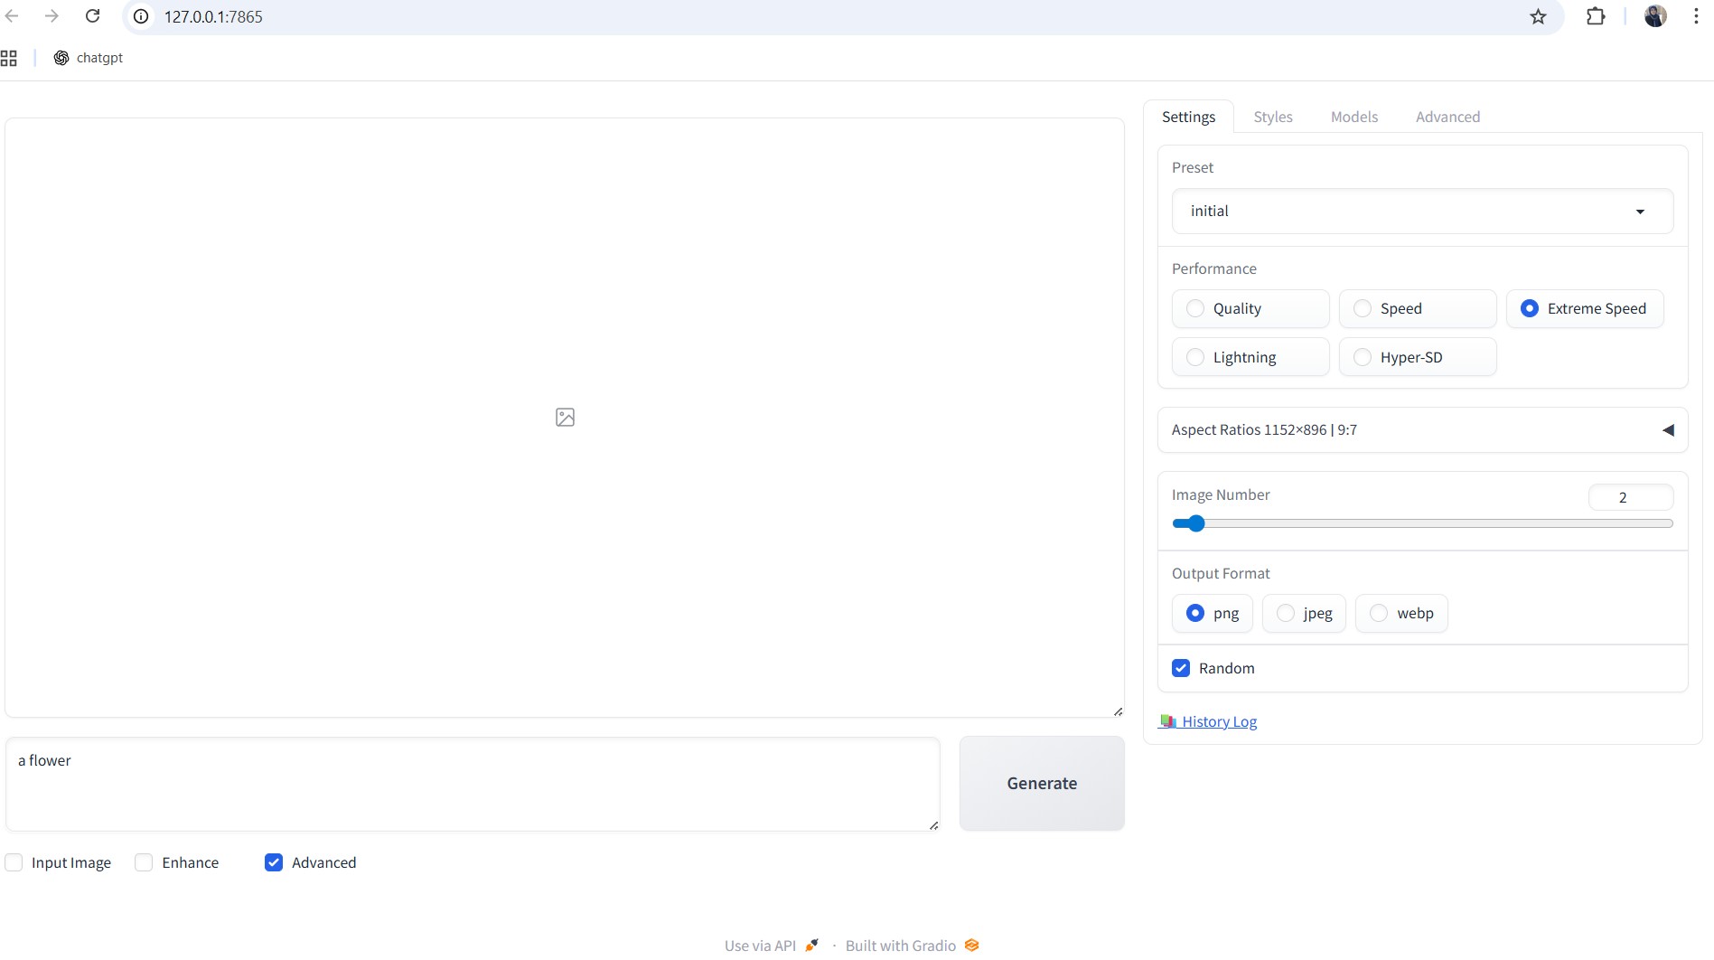Enable the Input Image checkbox
The height and width of the screenshot is (960, 1714).
pyautogui.click(x=14, y=862)
